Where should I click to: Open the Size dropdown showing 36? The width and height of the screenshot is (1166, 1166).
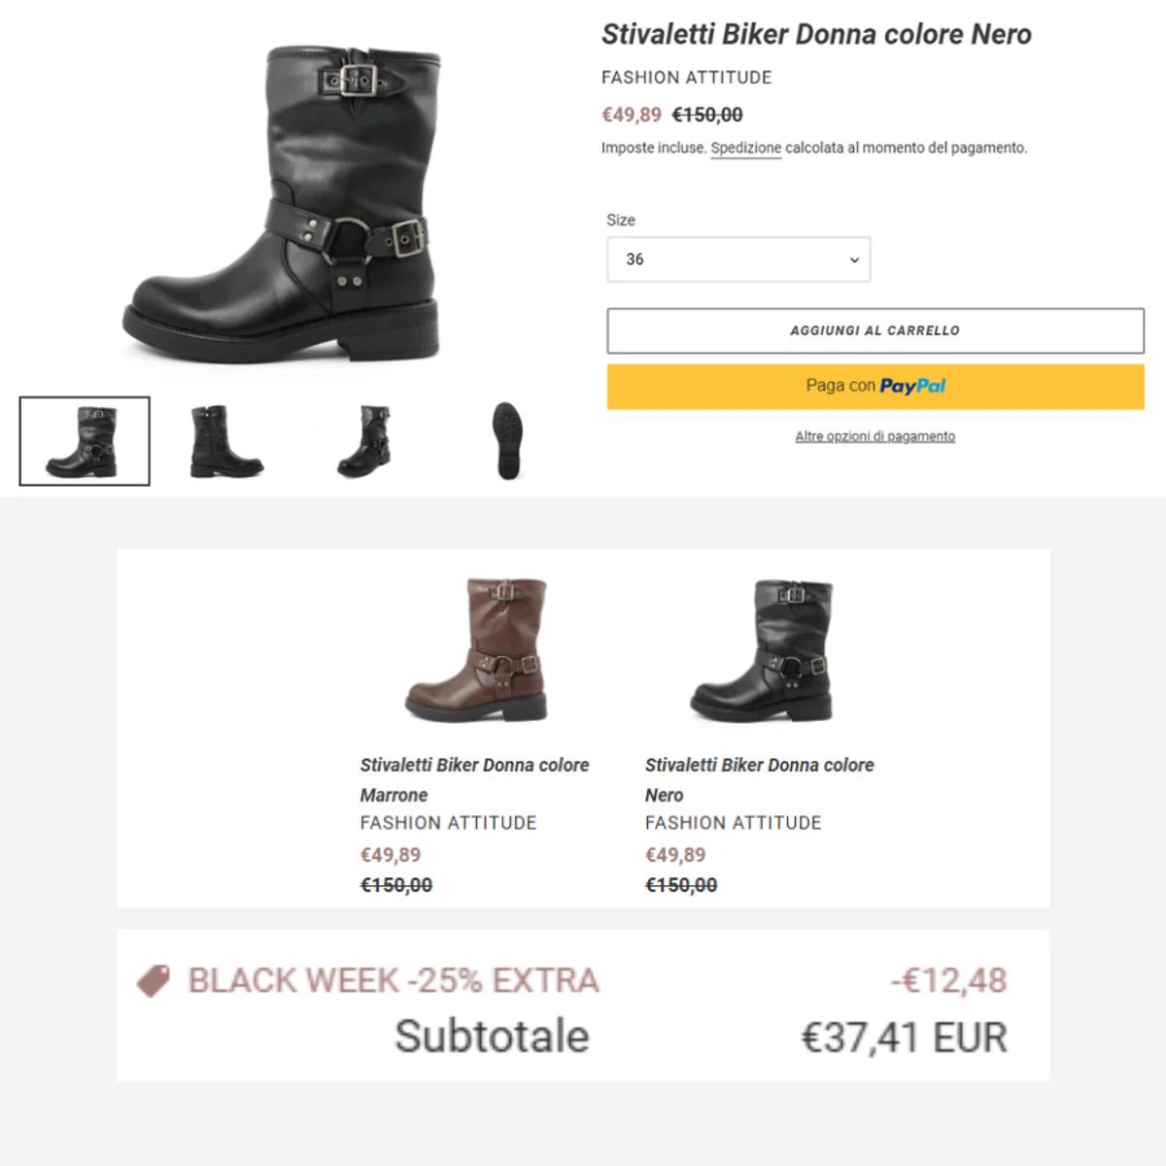(738, 259)
